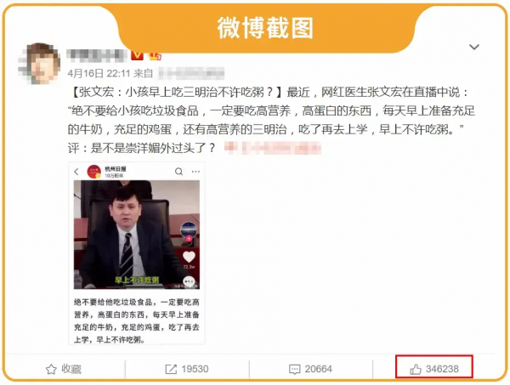
Task: Click the search magnifier in embedded screenshot
Action: (x=178, y=172)
